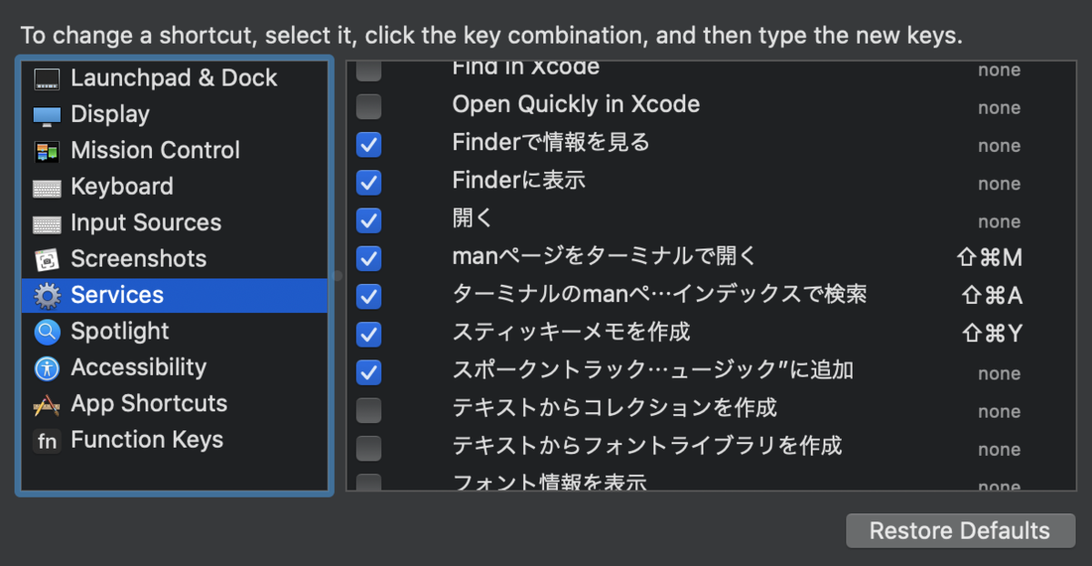The width and height of the screenshot is (1092, 566).
Task: Disable the スティッキーメモを作成 checkbox
Action: 369,334
